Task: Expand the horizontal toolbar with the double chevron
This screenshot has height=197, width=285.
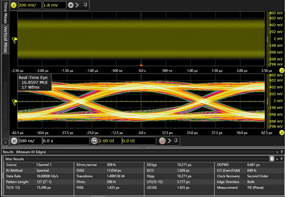Action: tap(169, 141)
